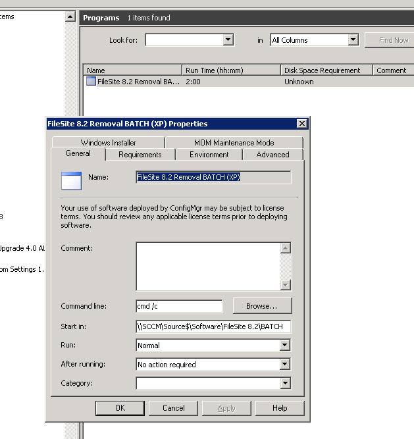
Task: Switch to the MOM Maintenance Mode tab
Action: pyautogui.click(x=234, y=142)
